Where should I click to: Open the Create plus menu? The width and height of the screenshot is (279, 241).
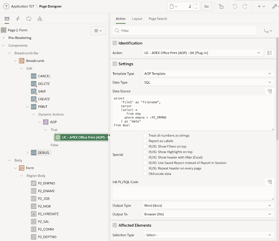coord(261,7)
